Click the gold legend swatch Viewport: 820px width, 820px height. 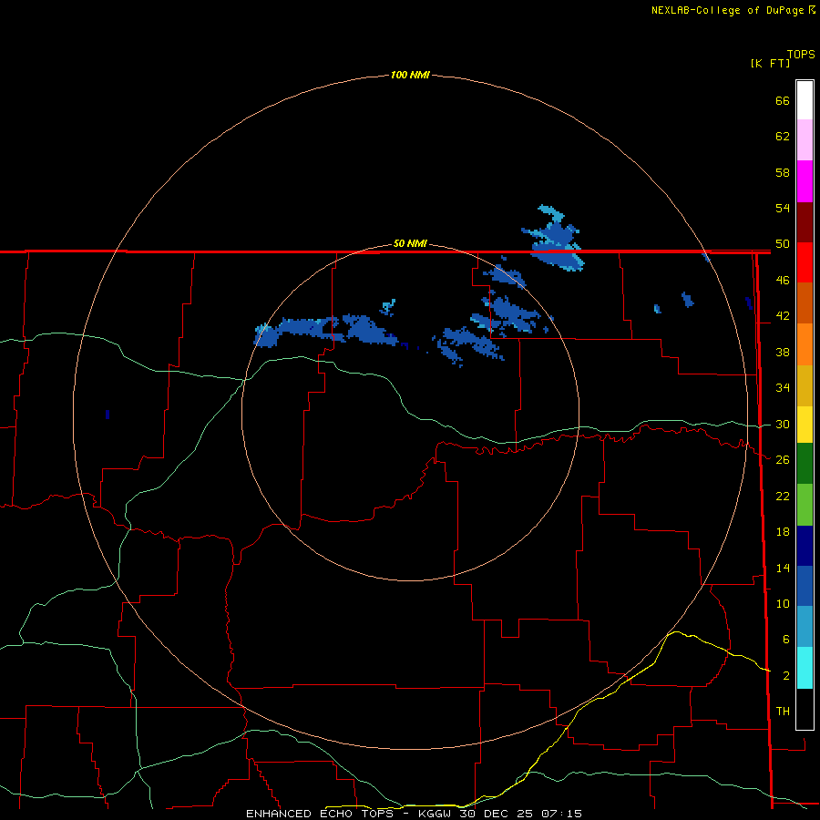click(x=805, y=386)
